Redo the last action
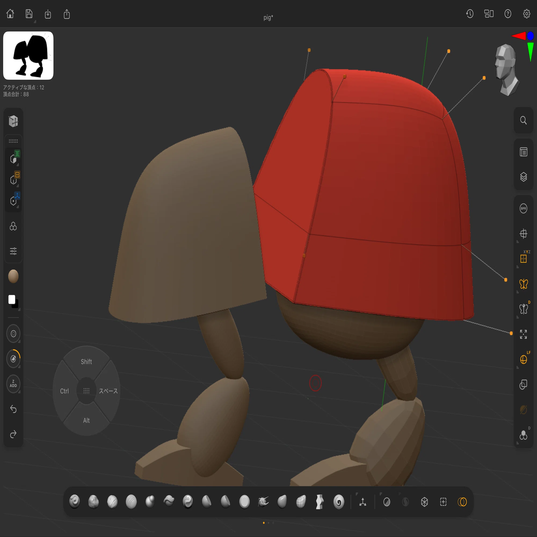Image resolution: width=537 pixels, height=537 pixels. 13,434
